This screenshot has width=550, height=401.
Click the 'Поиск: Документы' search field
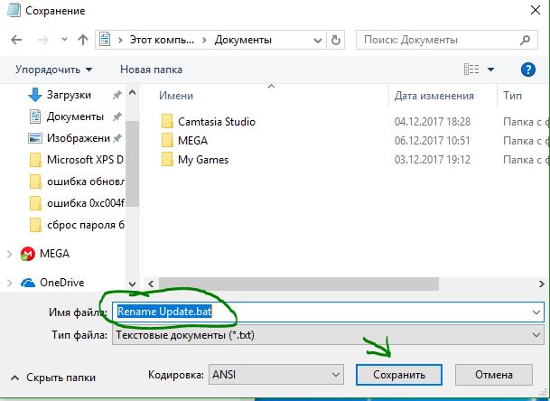pos(447,40)
